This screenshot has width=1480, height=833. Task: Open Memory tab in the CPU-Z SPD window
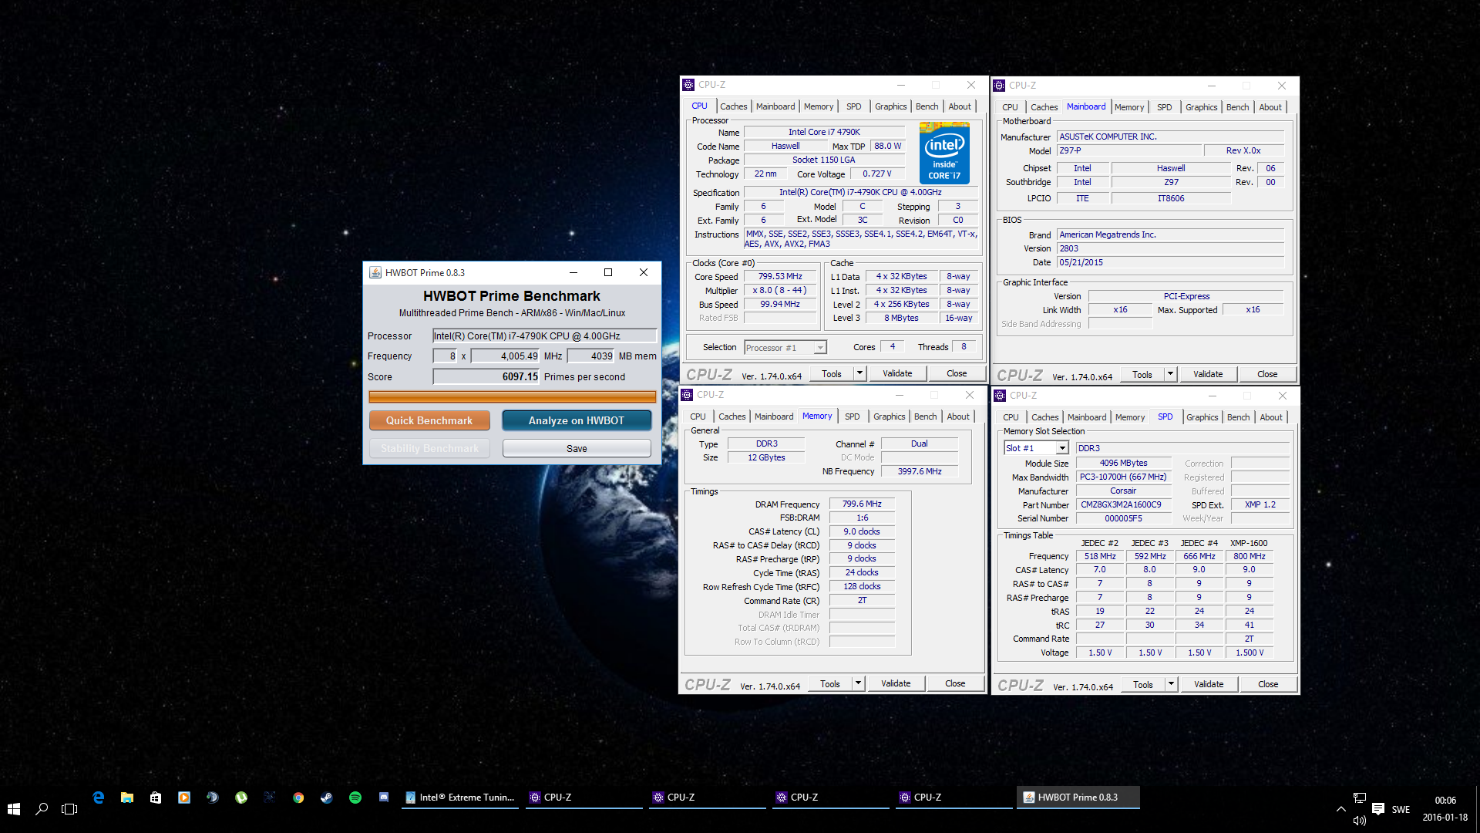tap(1130, 417)
